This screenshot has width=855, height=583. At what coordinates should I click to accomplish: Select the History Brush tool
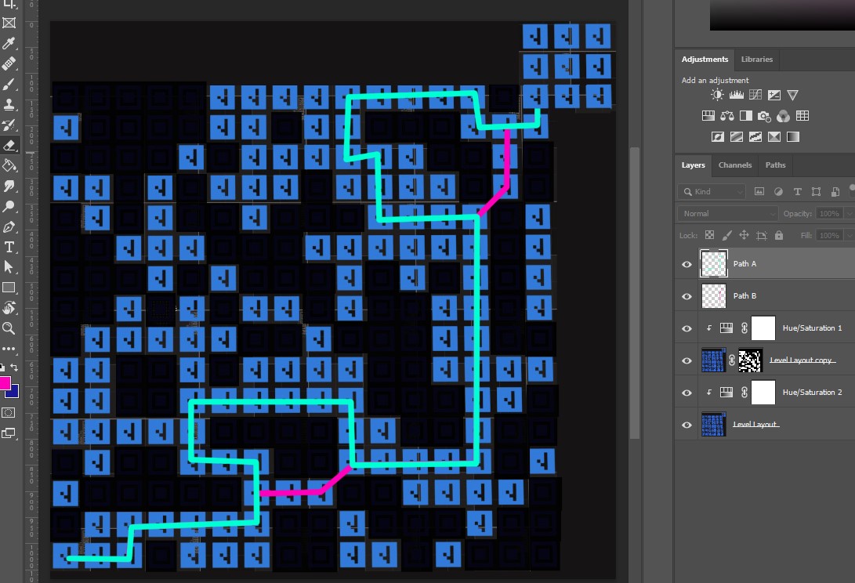9,125
